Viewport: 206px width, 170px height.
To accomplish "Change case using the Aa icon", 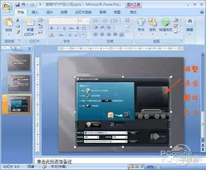I will tap(61, 35).
